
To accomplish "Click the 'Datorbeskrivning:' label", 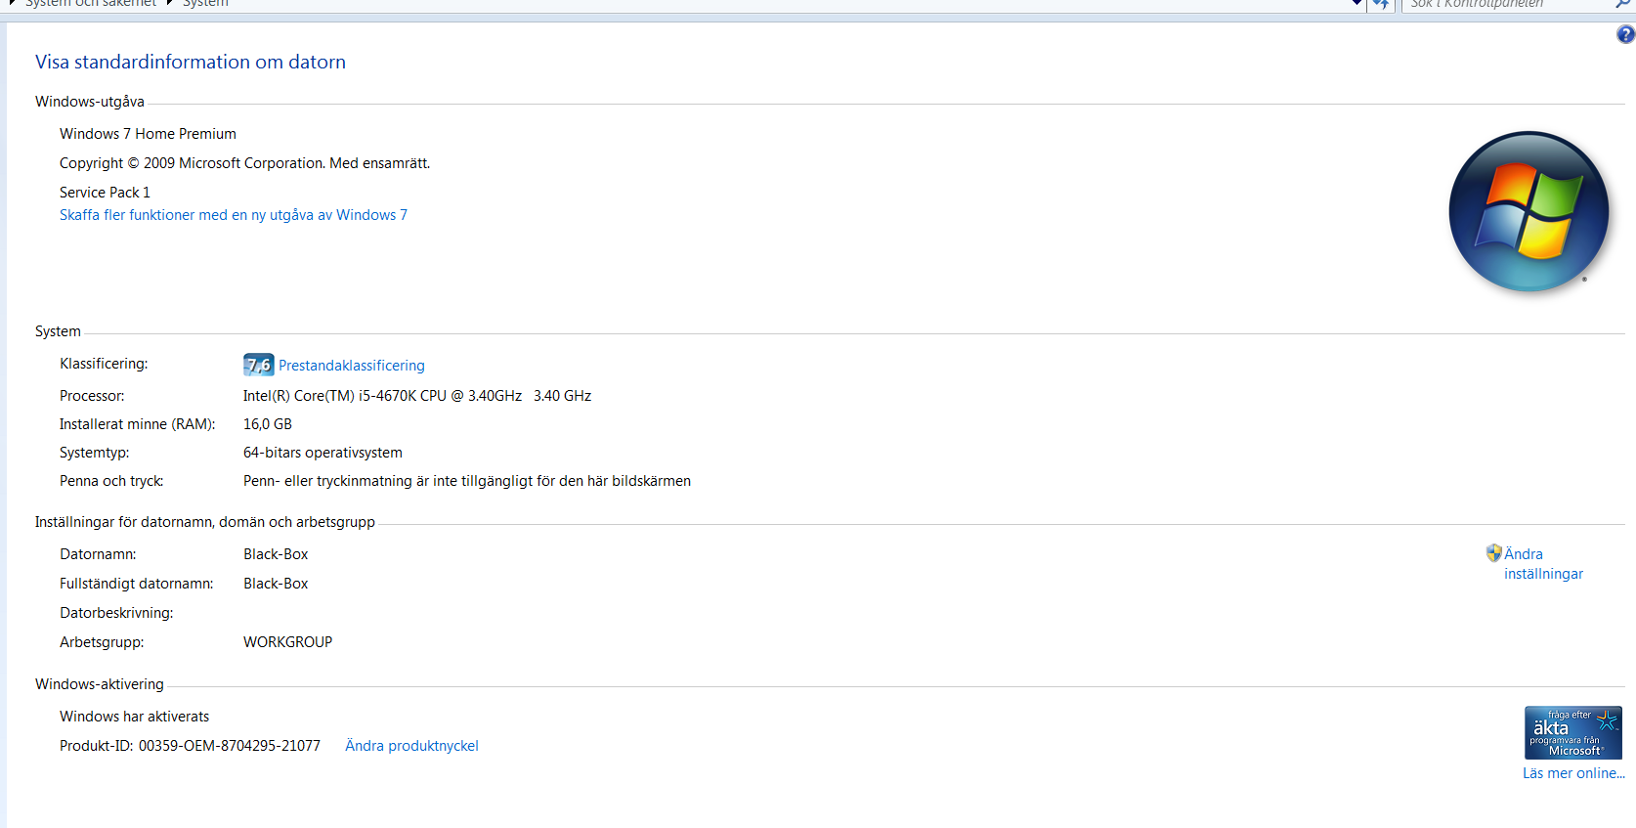I will (116, 613).
